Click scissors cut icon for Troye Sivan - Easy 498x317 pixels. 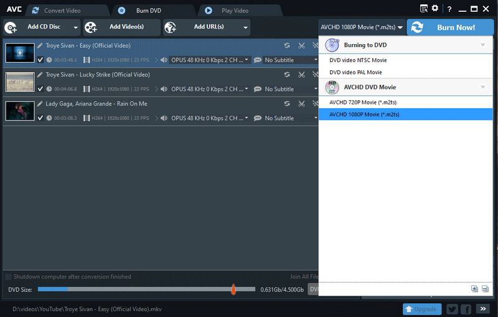click(301, 45)
